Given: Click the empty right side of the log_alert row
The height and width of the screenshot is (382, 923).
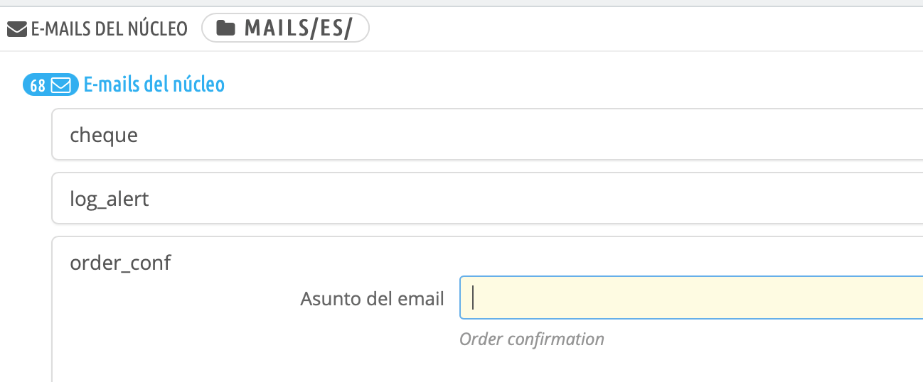Looking at the screenshot, I should 711,198.
